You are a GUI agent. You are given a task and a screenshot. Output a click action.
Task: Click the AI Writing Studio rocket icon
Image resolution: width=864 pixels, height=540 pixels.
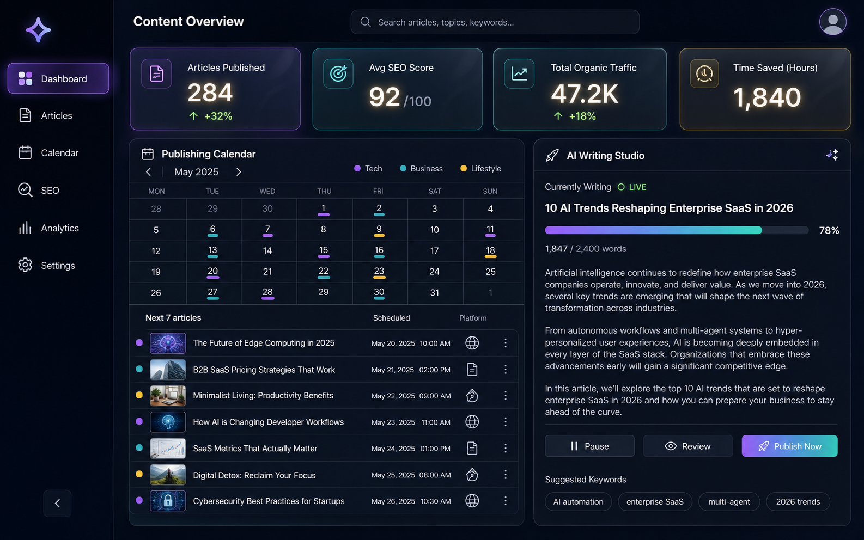point(552,156)
